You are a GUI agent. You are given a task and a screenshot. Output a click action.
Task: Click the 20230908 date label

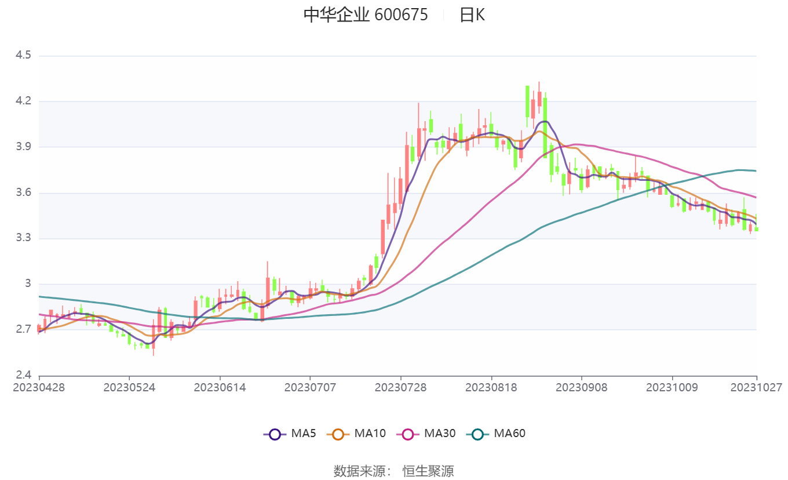pos(582,387)
